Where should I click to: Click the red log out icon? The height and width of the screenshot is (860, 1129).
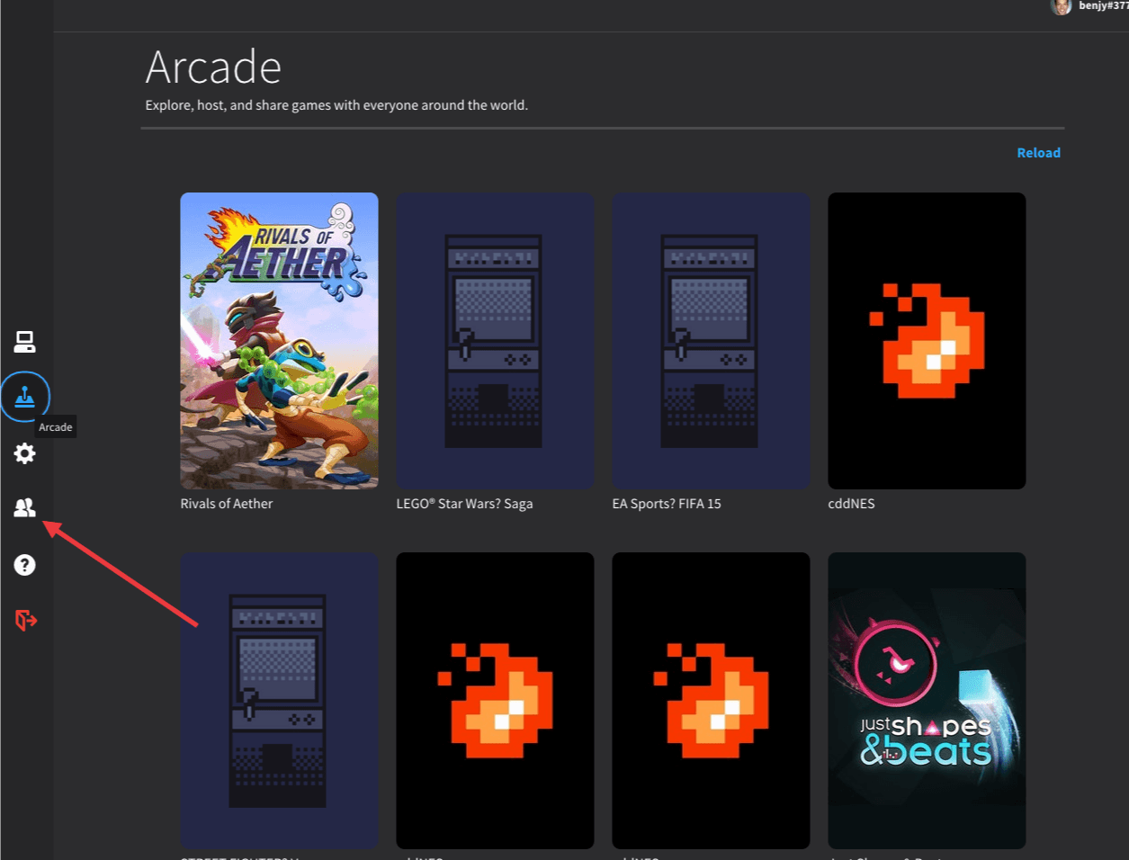click(25, 620)
